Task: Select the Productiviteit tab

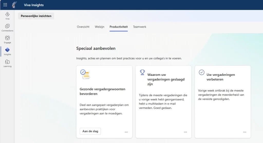Action: click(x=119, y=27)
